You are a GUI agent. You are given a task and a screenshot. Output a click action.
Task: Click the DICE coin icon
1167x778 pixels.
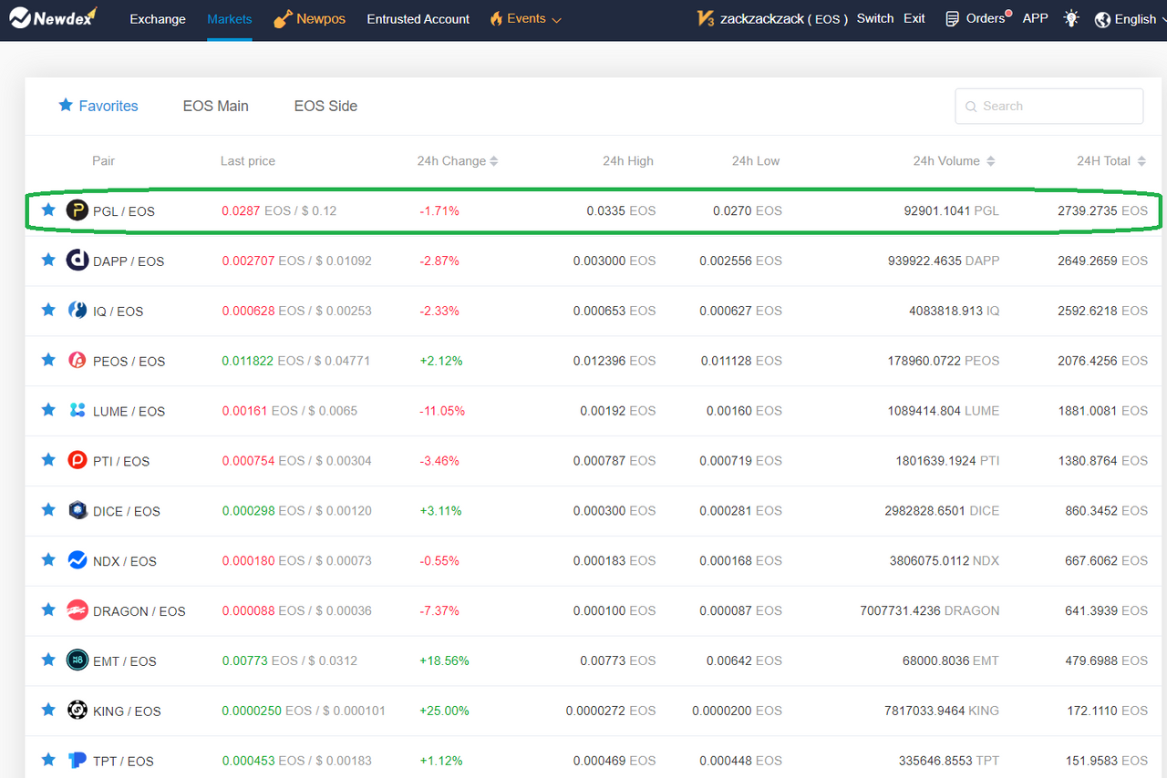pos(77,510)
